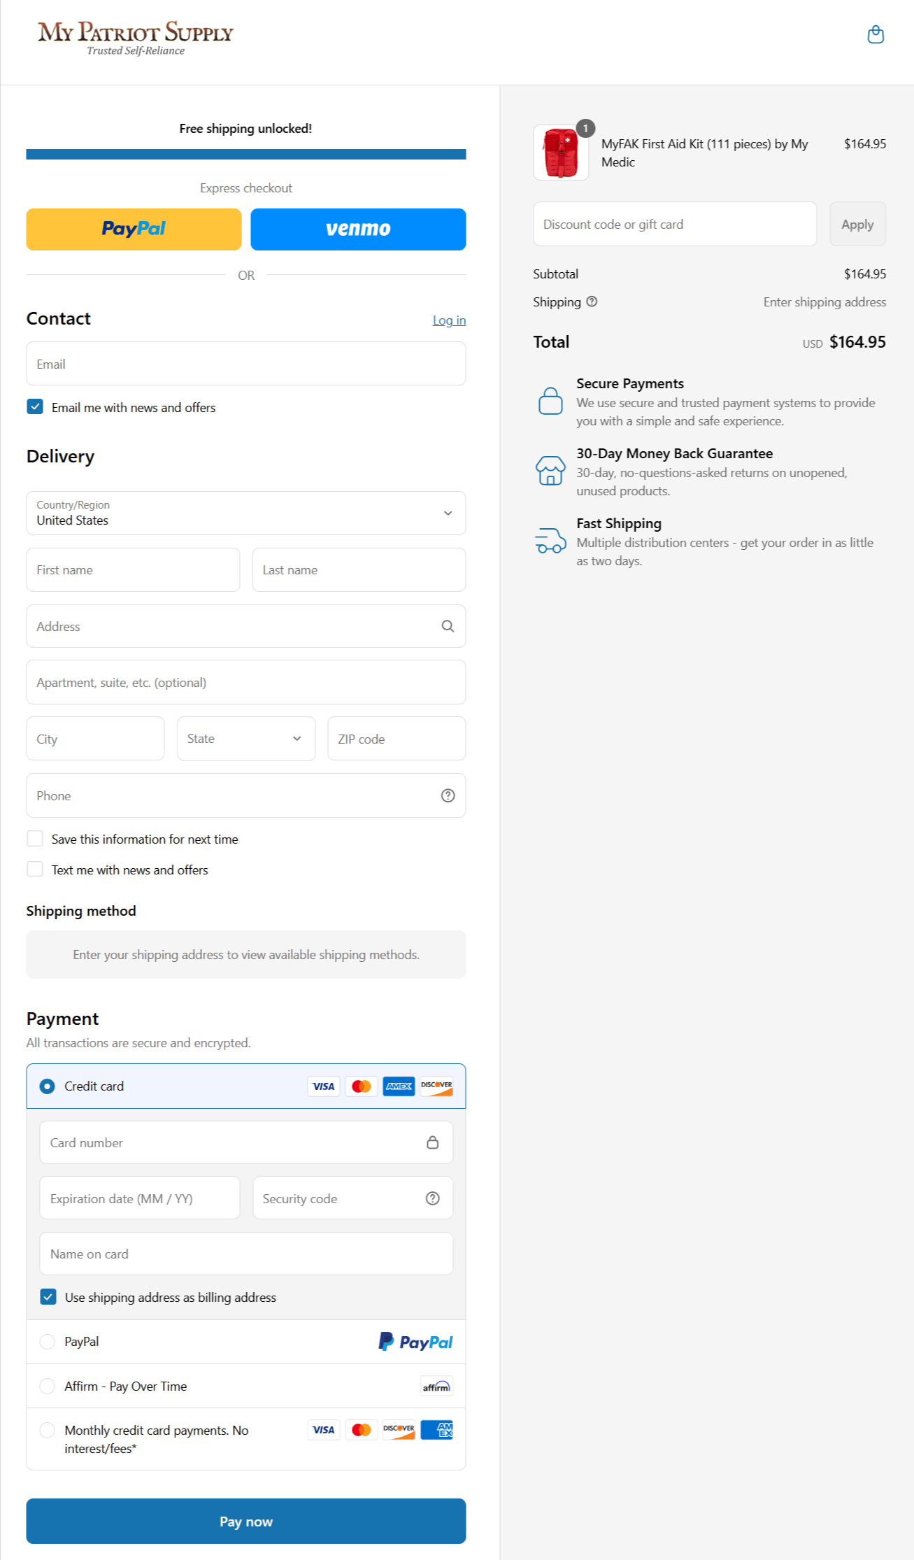The height and width of the screenshot is (1560, 914).
Task: Click the phone field help icon
Action: pyautogui.click(x=448, y=795)
